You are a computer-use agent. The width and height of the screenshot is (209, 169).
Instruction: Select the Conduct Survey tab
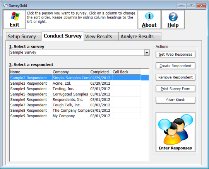(x=63, y=36)
